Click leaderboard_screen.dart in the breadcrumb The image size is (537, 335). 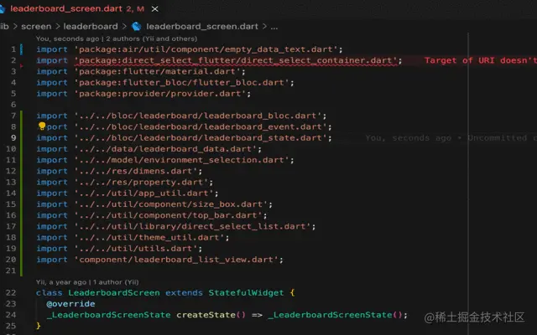pyautogui.click(x=202, y=26)
